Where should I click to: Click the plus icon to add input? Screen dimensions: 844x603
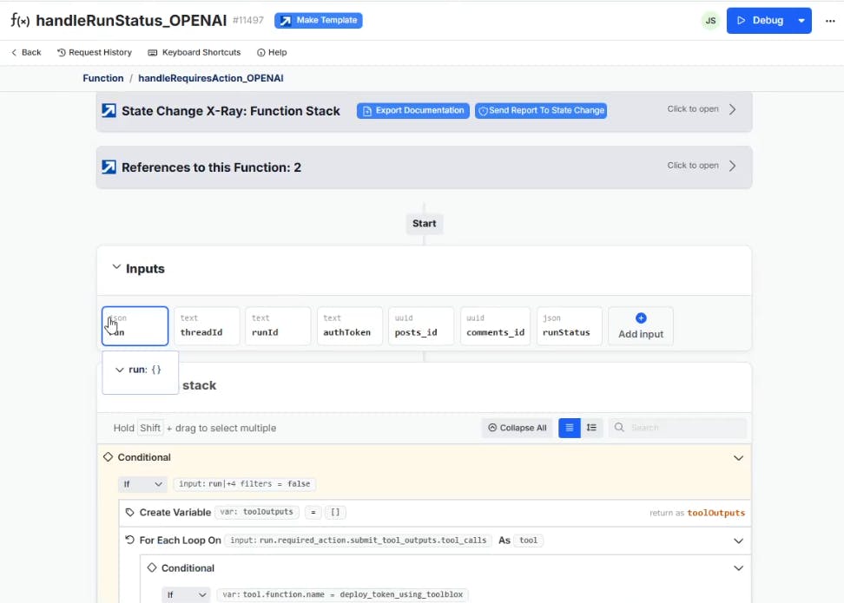[641, 318]
